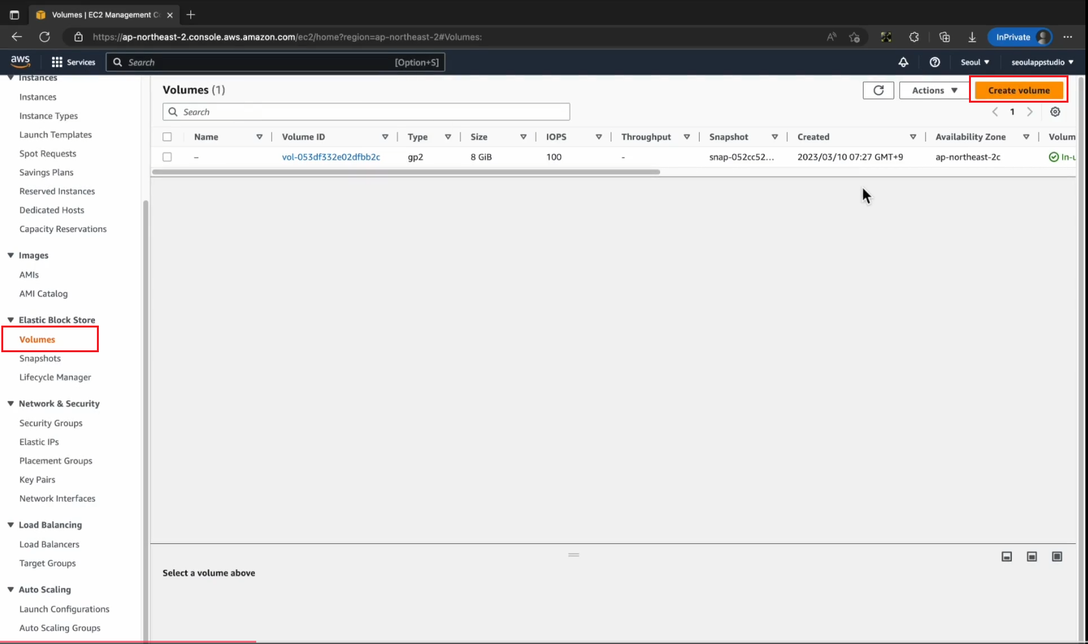Screen dimensions: 1088x644
Task: Open volume vol-053df332e02dfbb2c link
Action: point(331,157)
